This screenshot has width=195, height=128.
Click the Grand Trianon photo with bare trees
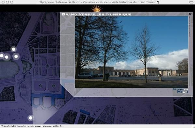pos(132,52)
